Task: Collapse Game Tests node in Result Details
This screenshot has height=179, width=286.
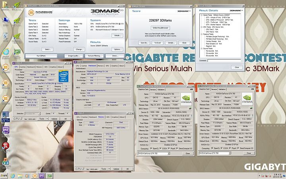Action: coord(201,15)
